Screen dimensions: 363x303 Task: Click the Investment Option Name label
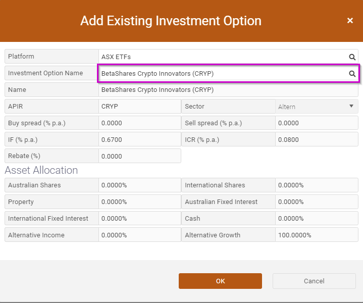point(45,73)
